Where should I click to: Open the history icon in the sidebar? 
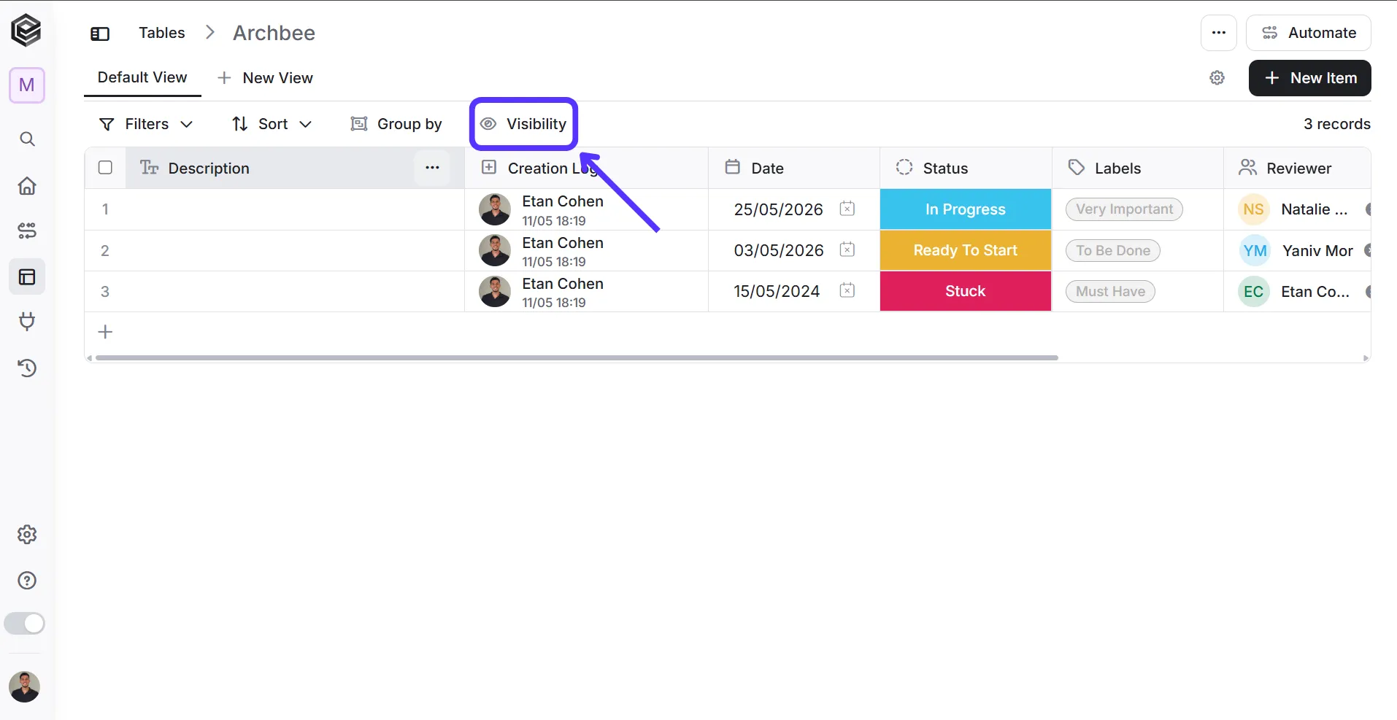(27, 368)
